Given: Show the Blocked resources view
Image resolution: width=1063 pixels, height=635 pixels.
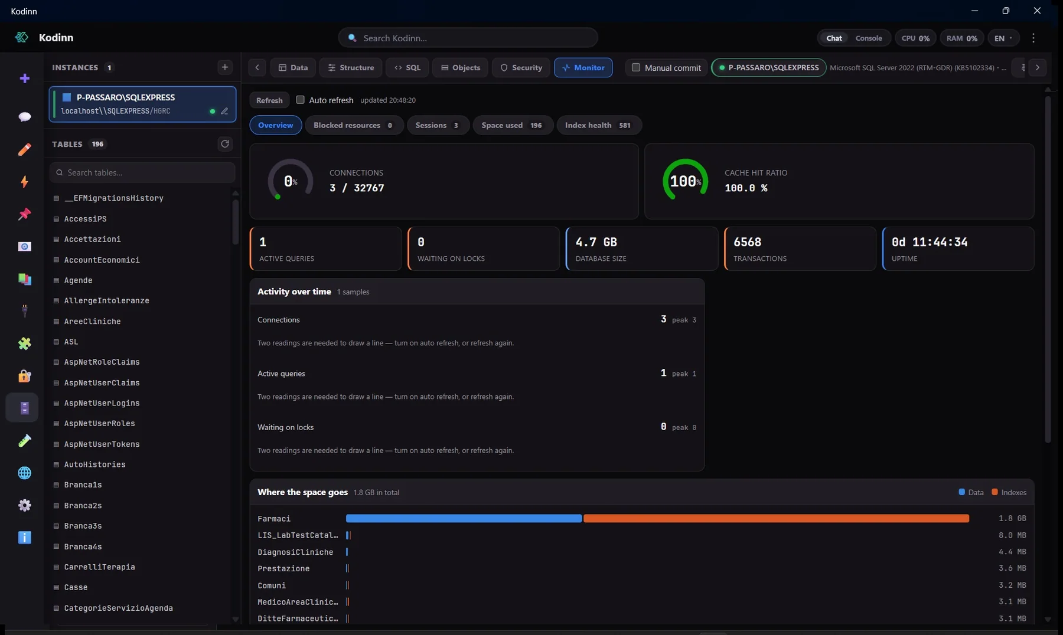Looking at the screenshot, I should (354, 125).
